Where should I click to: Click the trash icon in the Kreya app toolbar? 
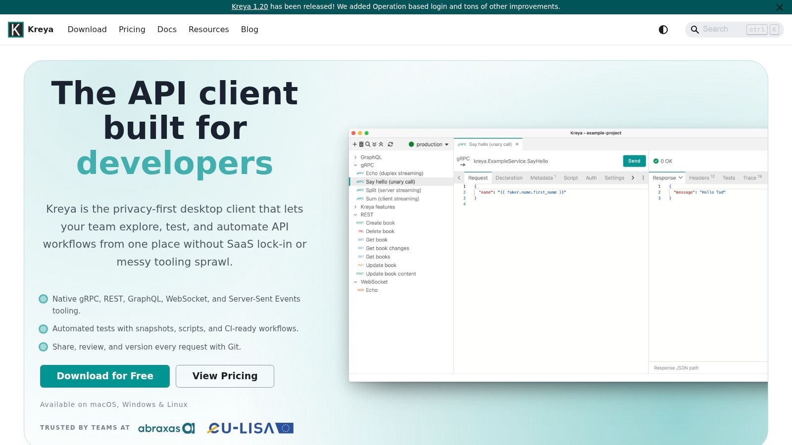361,144
